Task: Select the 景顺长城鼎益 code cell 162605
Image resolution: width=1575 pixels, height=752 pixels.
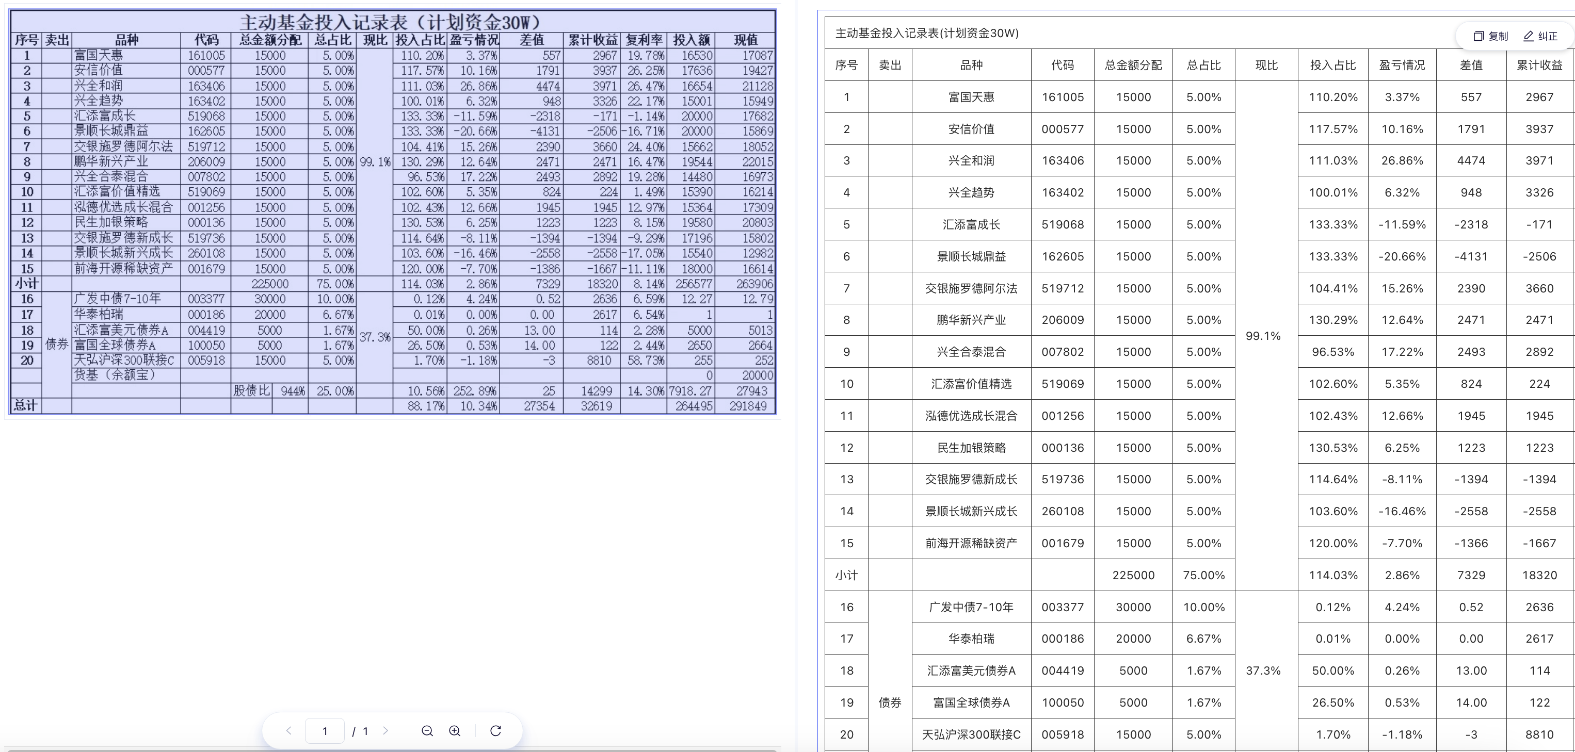Action: [1062, 256]
